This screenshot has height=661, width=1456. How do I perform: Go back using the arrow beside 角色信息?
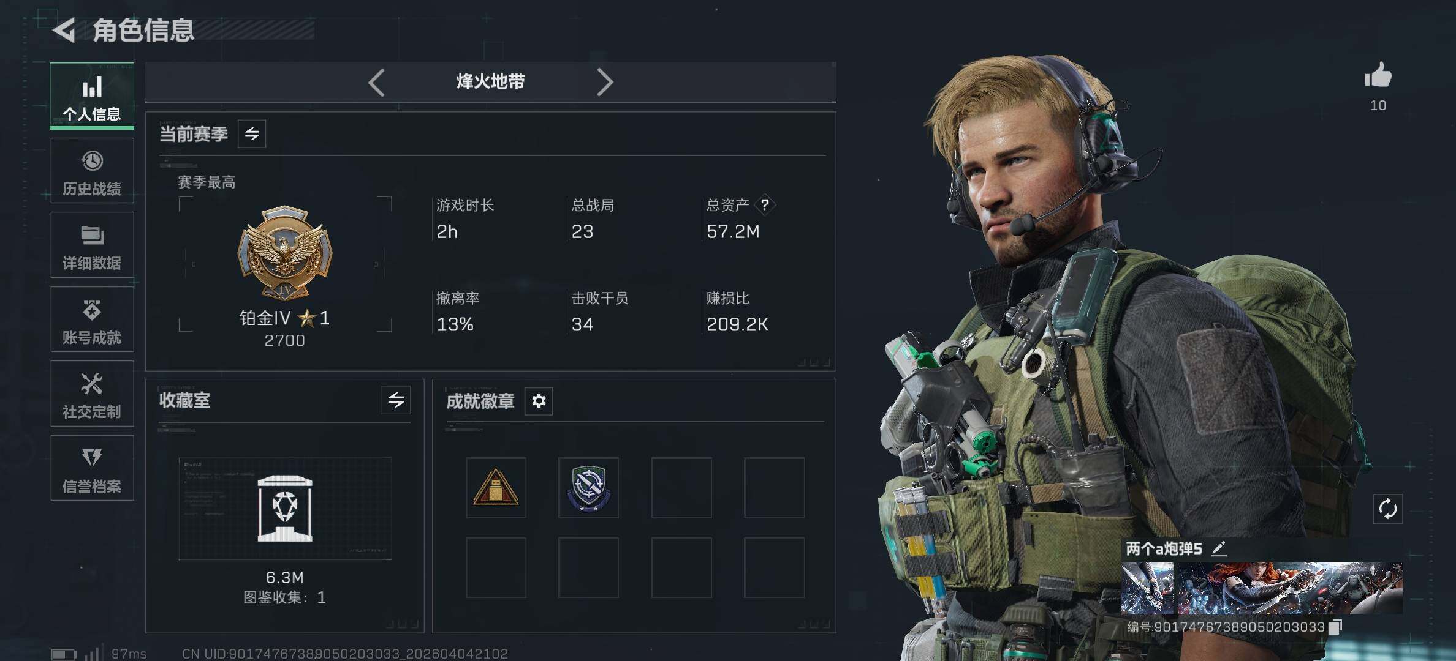[64, 29]
